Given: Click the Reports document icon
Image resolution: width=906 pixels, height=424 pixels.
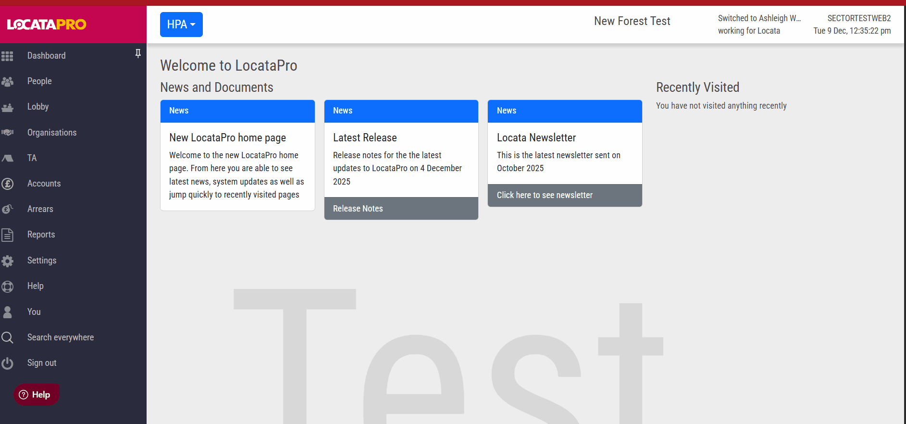Looking at the screenshot, I should (x=7, y=235).
